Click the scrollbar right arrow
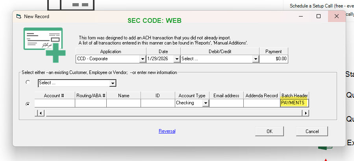The height and width of the screenshot is (161, 354). coord(306,113)
